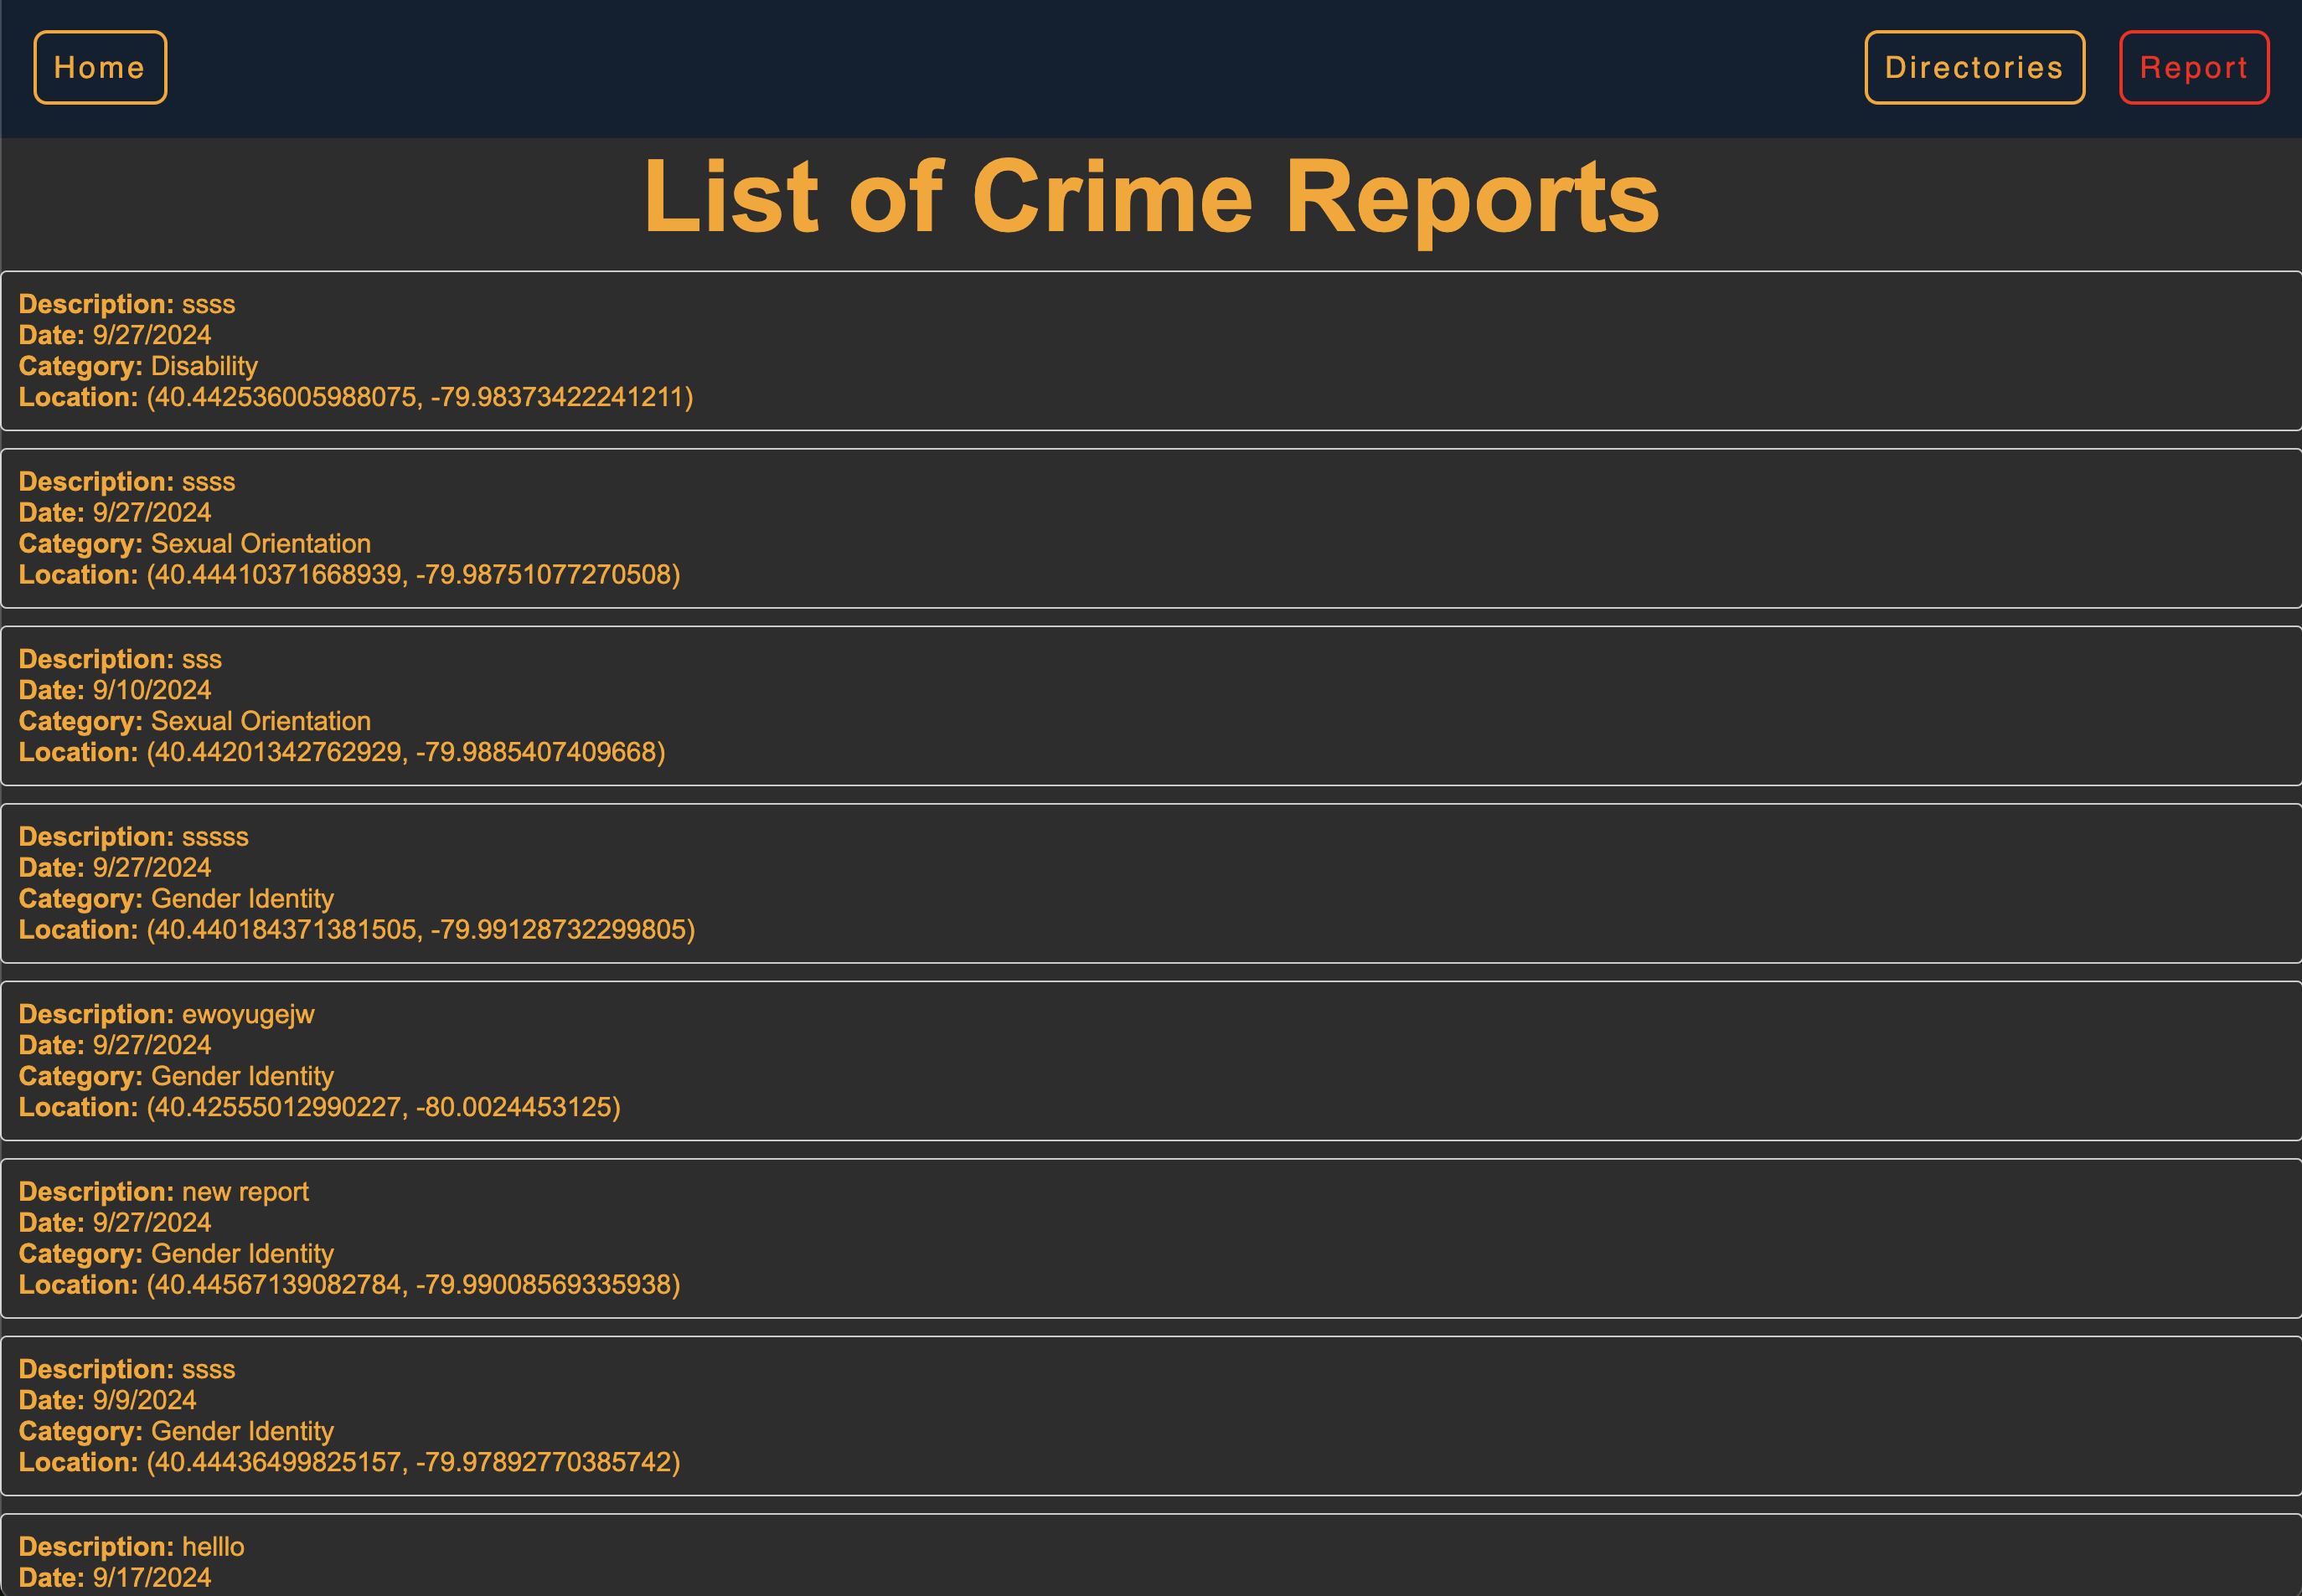Viewport: 2302px width, 1596px height.
Task: Open the Directories page
Action: point(1973,67)
